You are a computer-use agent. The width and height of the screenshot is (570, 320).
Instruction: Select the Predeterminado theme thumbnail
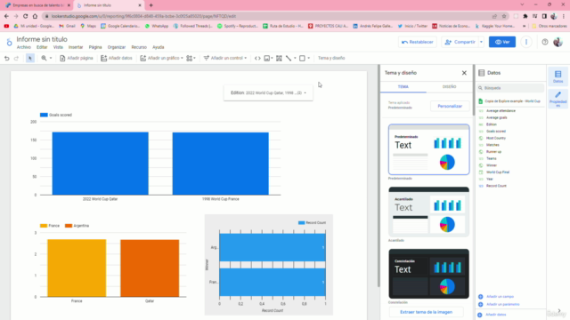coord(428,149)
